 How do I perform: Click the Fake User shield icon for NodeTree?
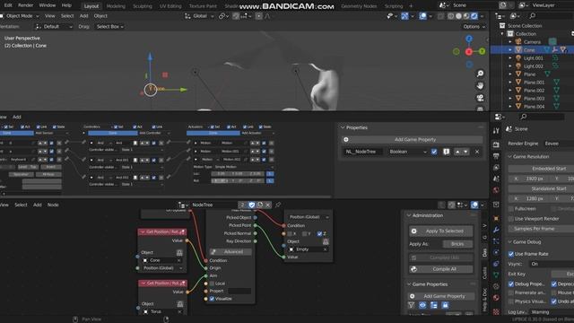(252, 205)
